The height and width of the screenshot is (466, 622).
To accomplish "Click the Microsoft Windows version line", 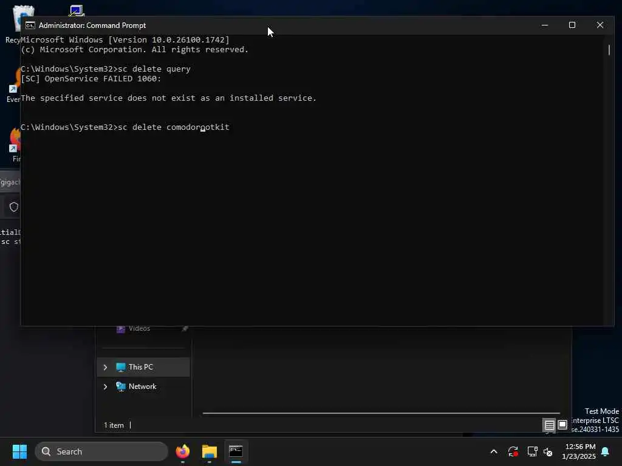I will tap(125, 39).
